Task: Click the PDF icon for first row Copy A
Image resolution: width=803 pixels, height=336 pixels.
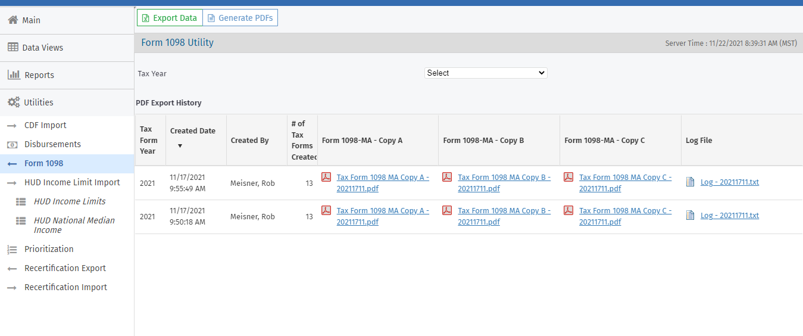Action: [x=326, y=177]
